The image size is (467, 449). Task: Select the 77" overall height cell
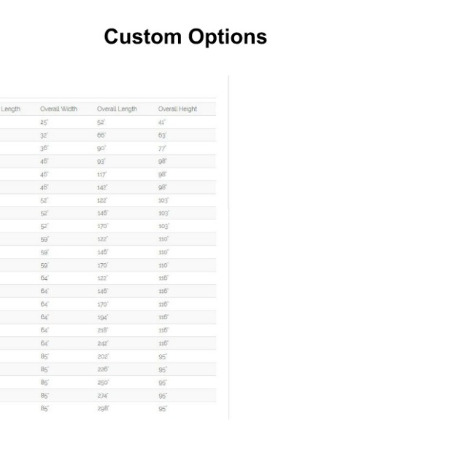[162, 148]
